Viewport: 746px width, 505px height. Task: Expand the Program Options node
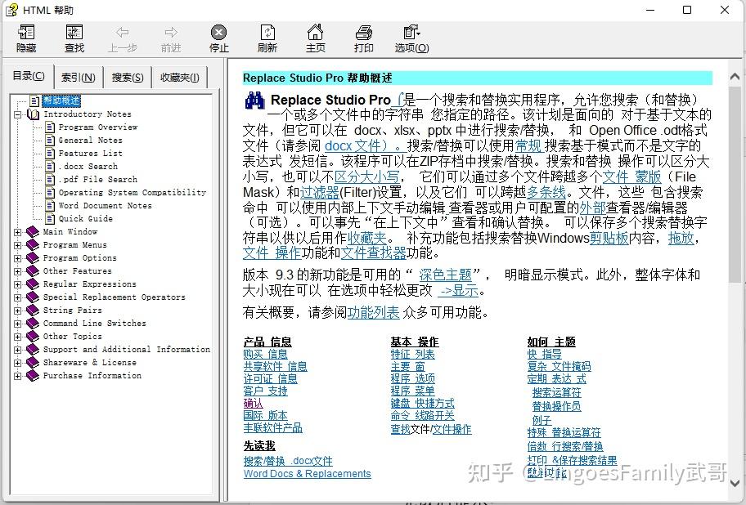pos(18,258)
